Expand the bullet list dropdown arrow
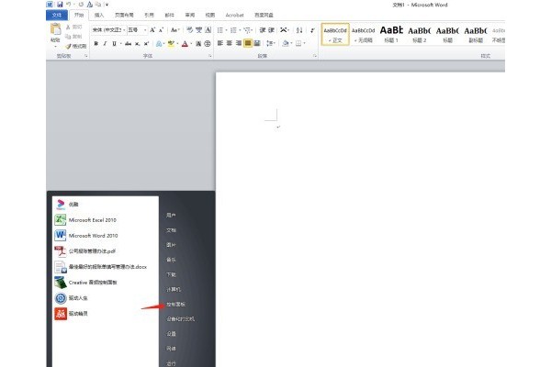The image size is (551, 367). click(226, 30)
